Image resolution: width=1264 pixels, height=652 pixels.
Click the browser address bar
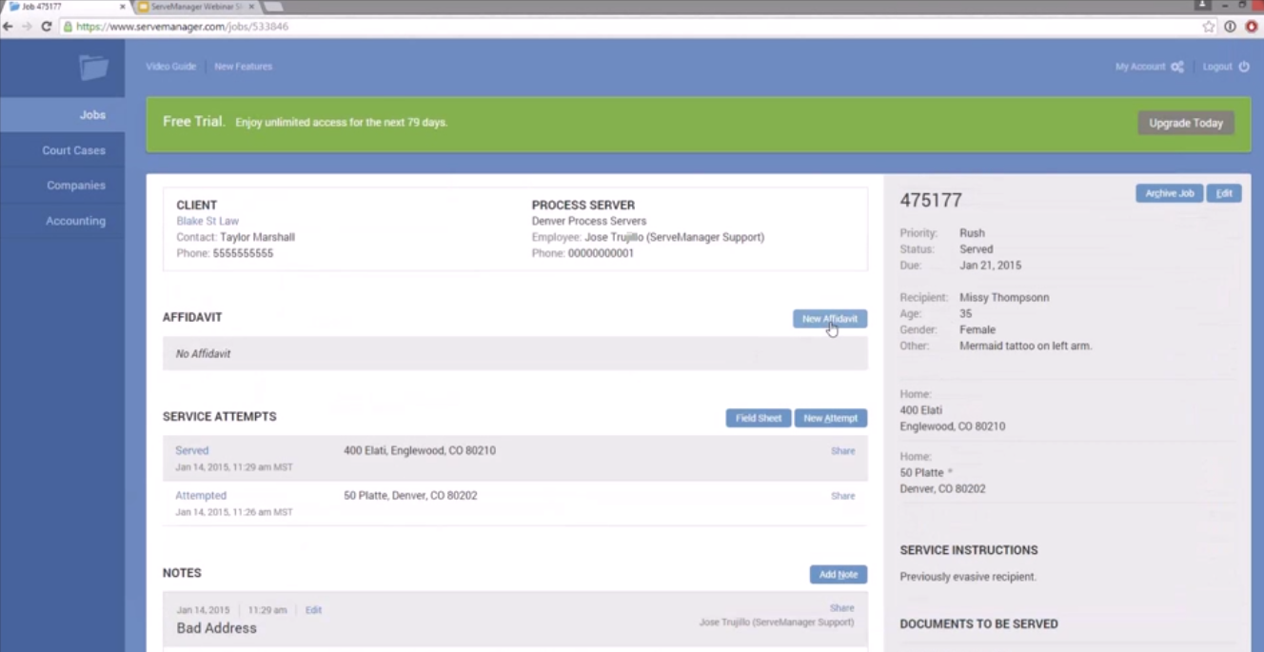[x=381, y=29]
